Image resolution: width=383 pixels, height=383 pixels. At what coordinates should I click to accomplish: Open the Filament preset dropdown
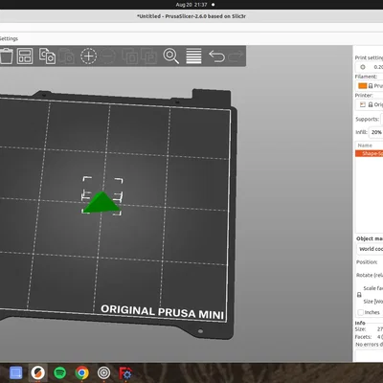point(370,86)
